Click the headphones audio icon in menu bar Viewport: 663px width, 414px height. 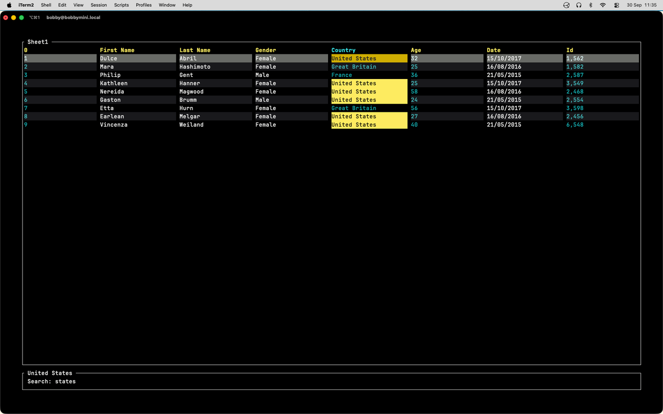tap(579, 5)
